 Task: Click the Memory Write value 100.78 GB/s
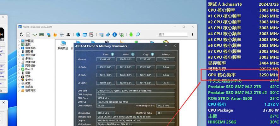126,60
